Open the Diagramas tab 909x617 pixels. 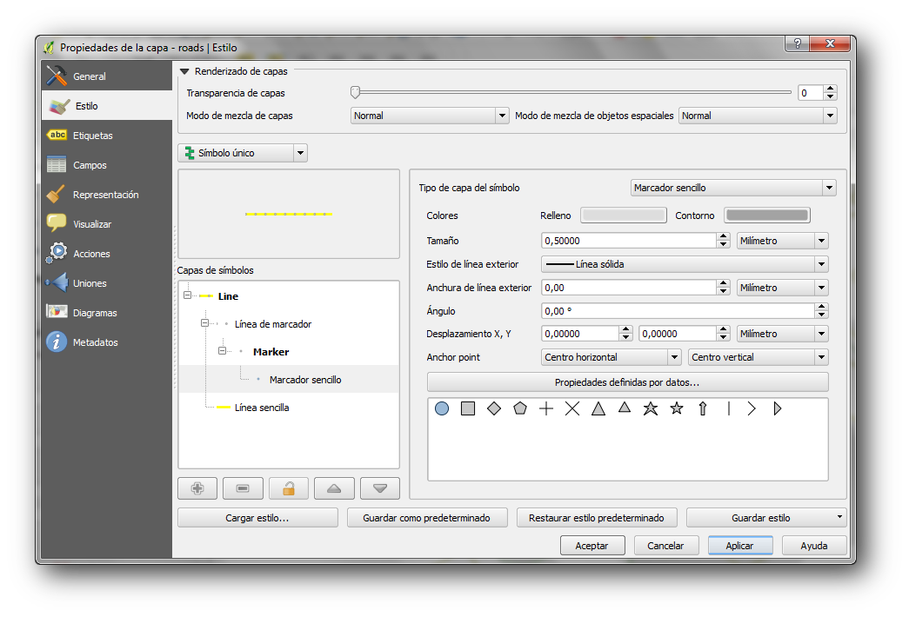(107, 312)
